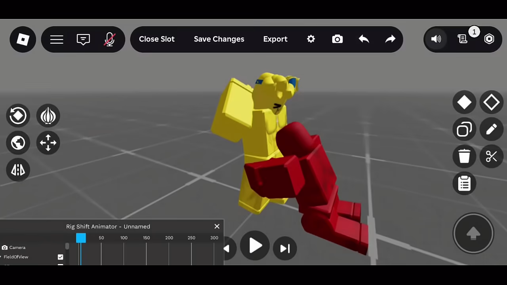Toggle the onion skin tool
Image resolution: width=507 pixels, height=285 pixels.
coord(48,116)
